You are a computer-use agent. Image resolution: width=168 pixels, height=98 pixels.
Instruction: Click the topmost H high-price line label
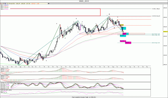coord(156,9)
